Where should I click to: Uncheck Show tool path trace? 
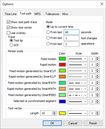pos(8,22)
